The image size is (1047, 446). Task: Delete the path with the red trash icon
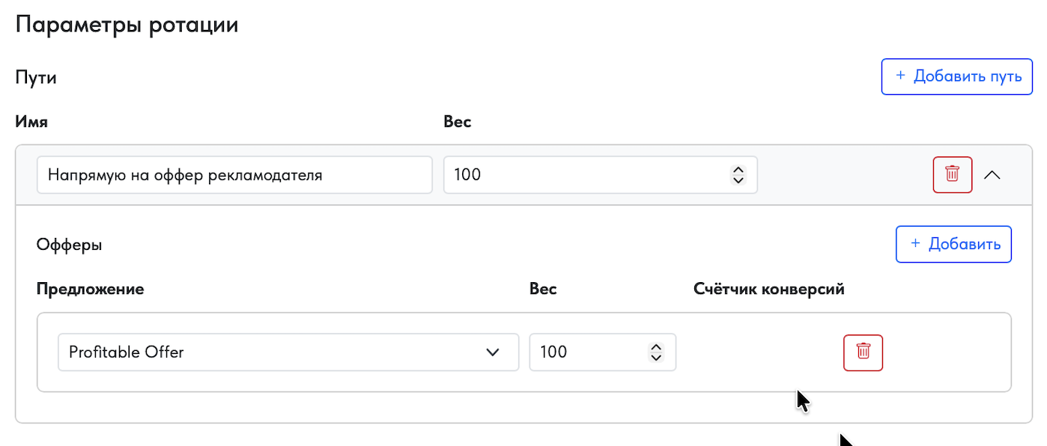coord(952,174)
